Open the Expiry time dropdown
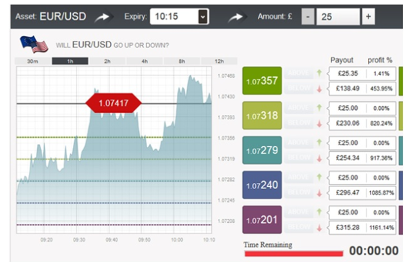This screenshot has width=405, height=262. (202, 17)
